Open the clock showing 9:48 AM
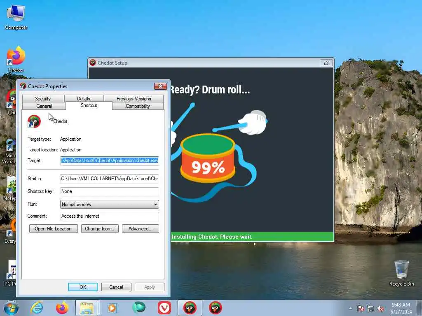 click(x=401, y=308)
